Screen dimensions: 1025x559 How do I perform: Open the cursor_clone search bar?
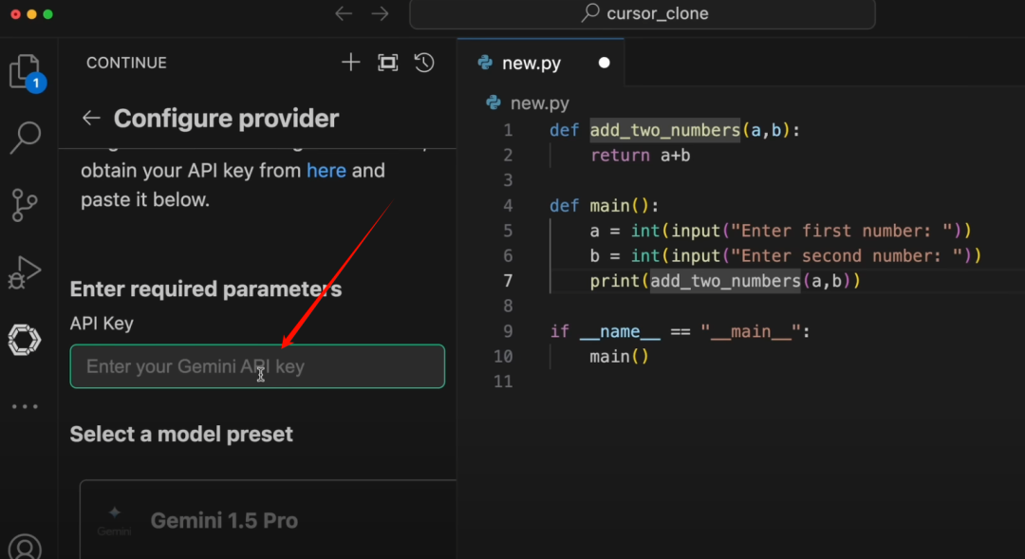point(642,13)
